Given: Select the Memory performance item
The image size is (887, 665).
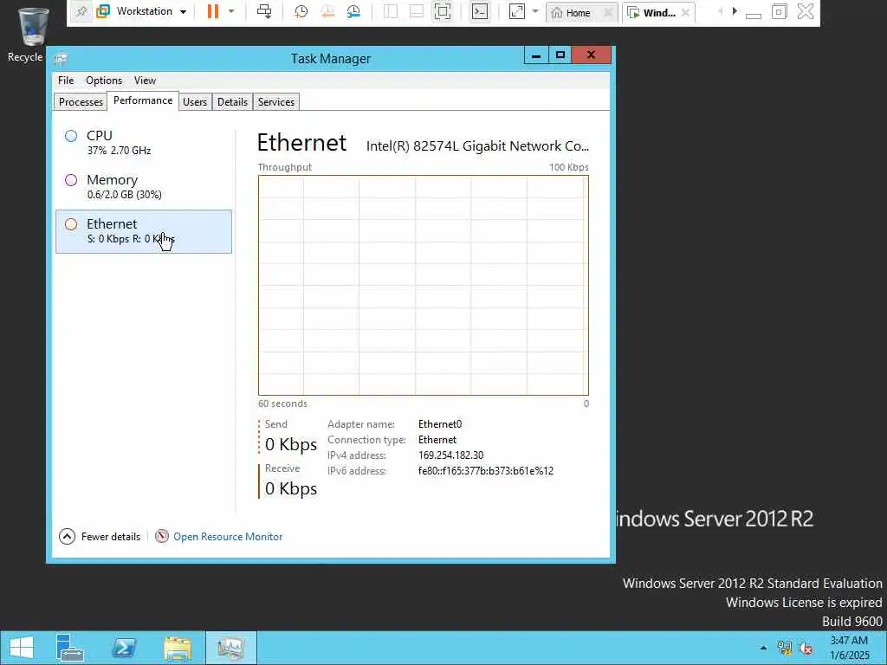Looking at the screenshot, I should click(x=144, y=187).
